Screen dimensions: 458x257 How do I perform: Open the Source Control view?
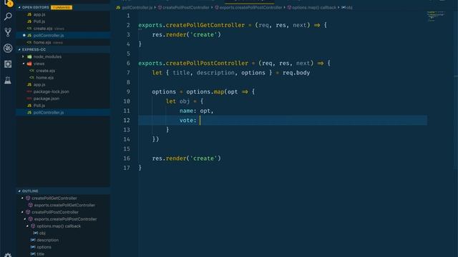coord(8,32)
